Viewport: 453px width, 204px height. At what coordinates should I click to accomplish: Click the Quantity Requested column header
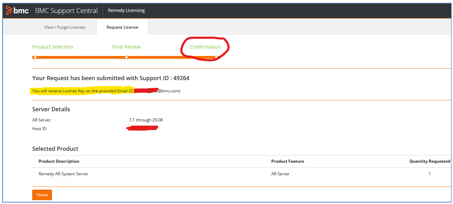[430, 161]
